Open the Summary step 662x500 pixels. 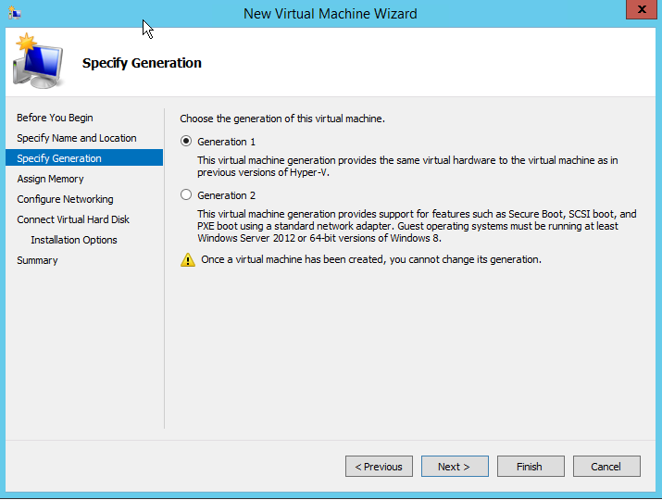[x=37, y=260]
